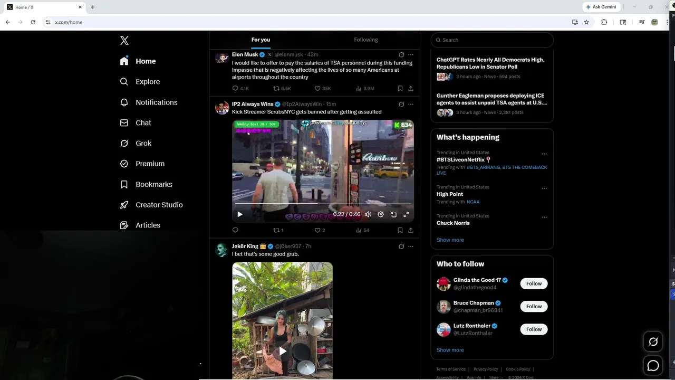Open Grok from the sidebar
Image resolution: width=675 pixels, height=380 pixels.
pyautogui.click(x=136, y=143)
